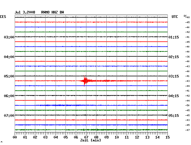Click the minute axis tick label "02"

[35, 137]
